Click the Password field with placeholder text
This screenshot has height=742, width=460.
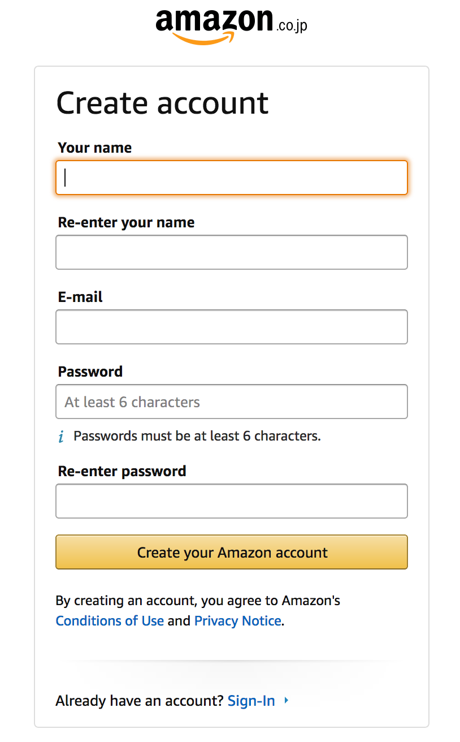coord(231,402)
